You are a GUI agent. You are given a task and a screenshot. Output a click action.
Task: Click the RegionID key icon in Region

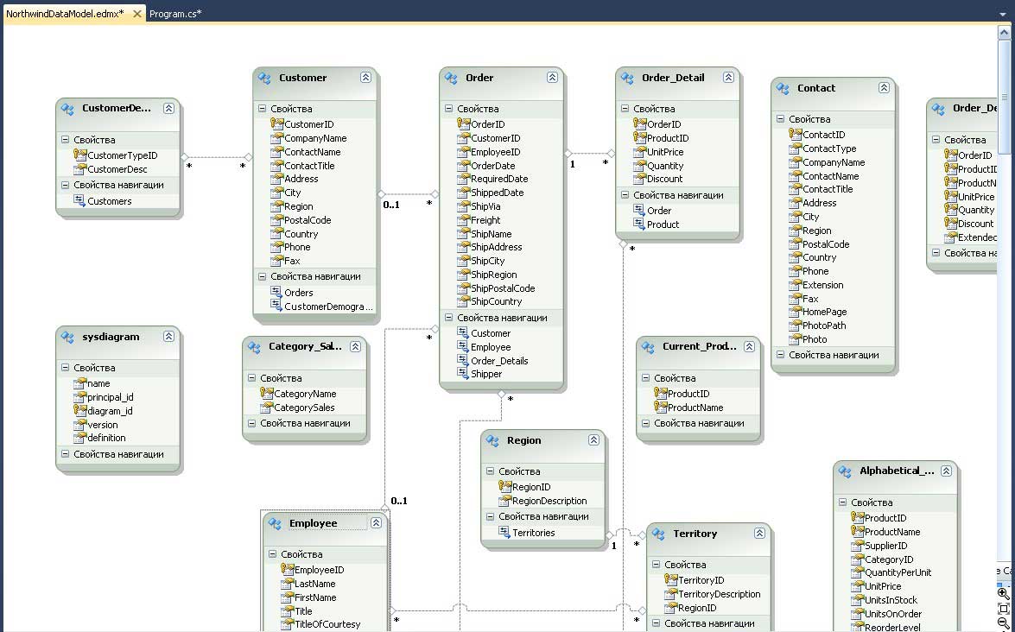pos(505,486)
